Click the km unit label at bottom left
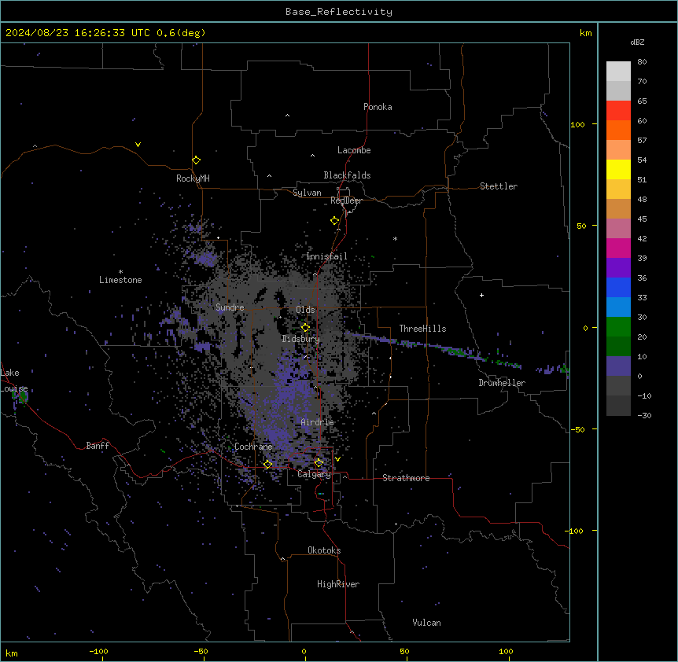 (12, 653)
